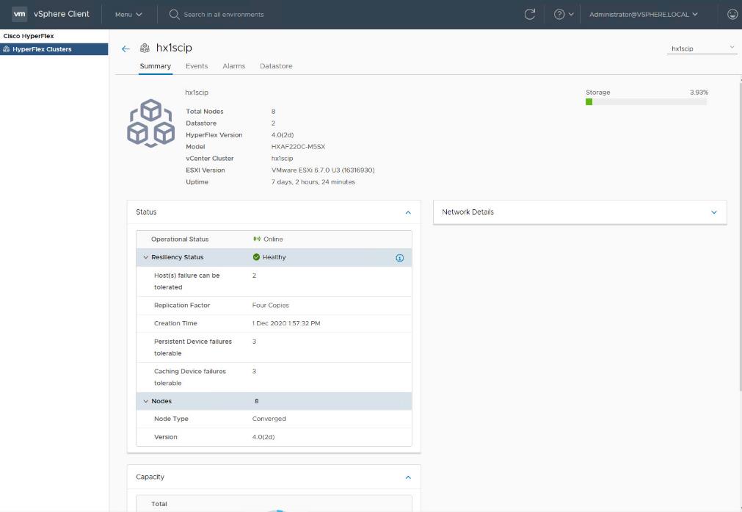Go back using the left arrow

click(126, 48)
